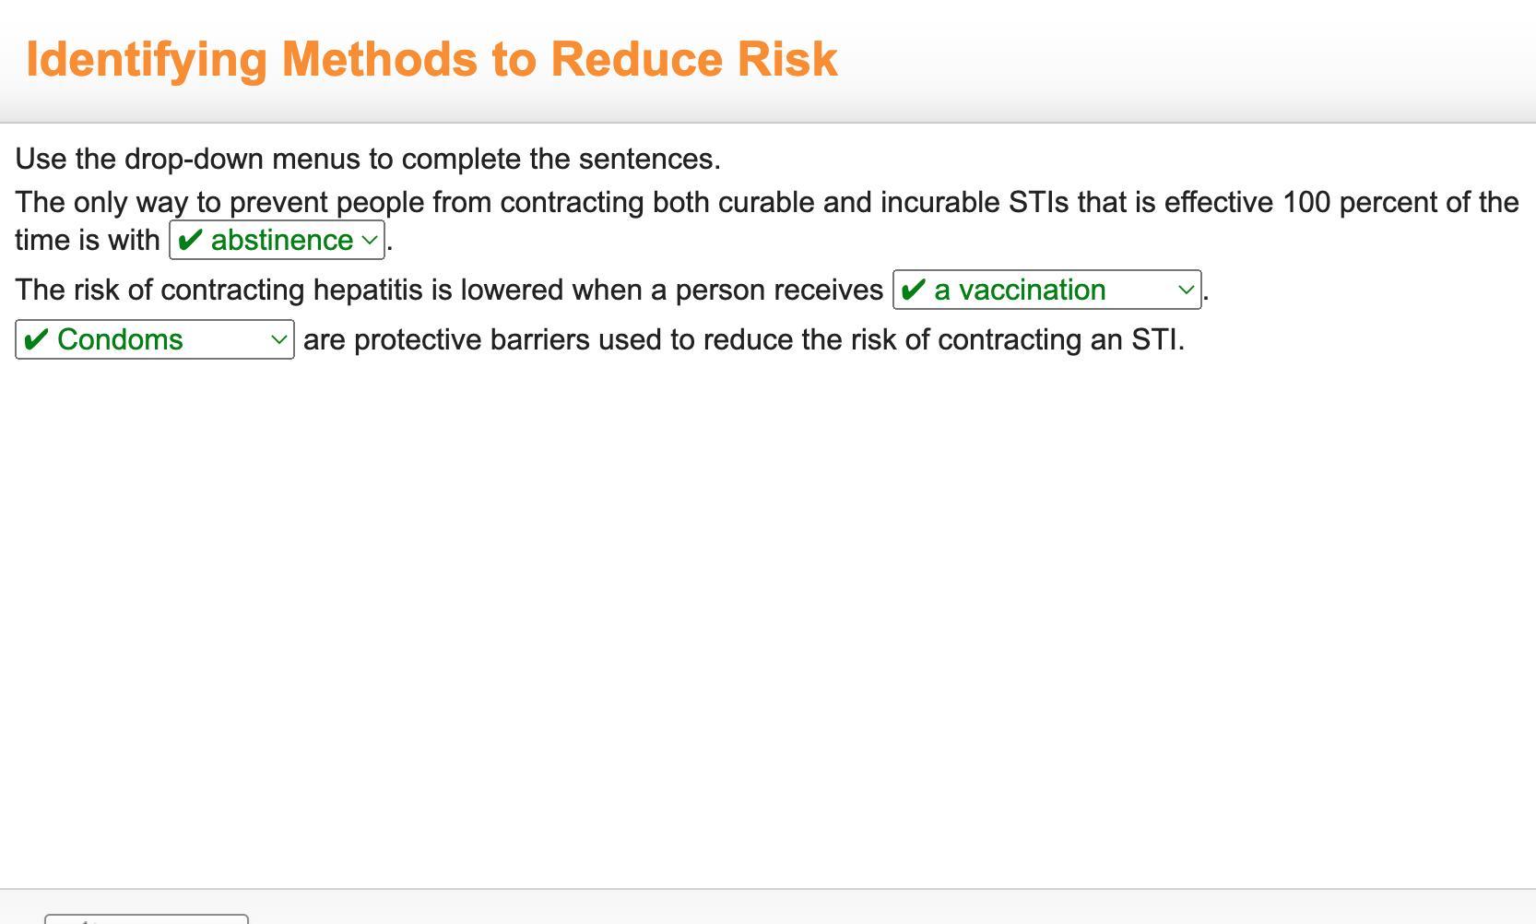Screen dimensions: 1536x924
Task: Click the chevron next to Condoms
Action: pos(279,339)
